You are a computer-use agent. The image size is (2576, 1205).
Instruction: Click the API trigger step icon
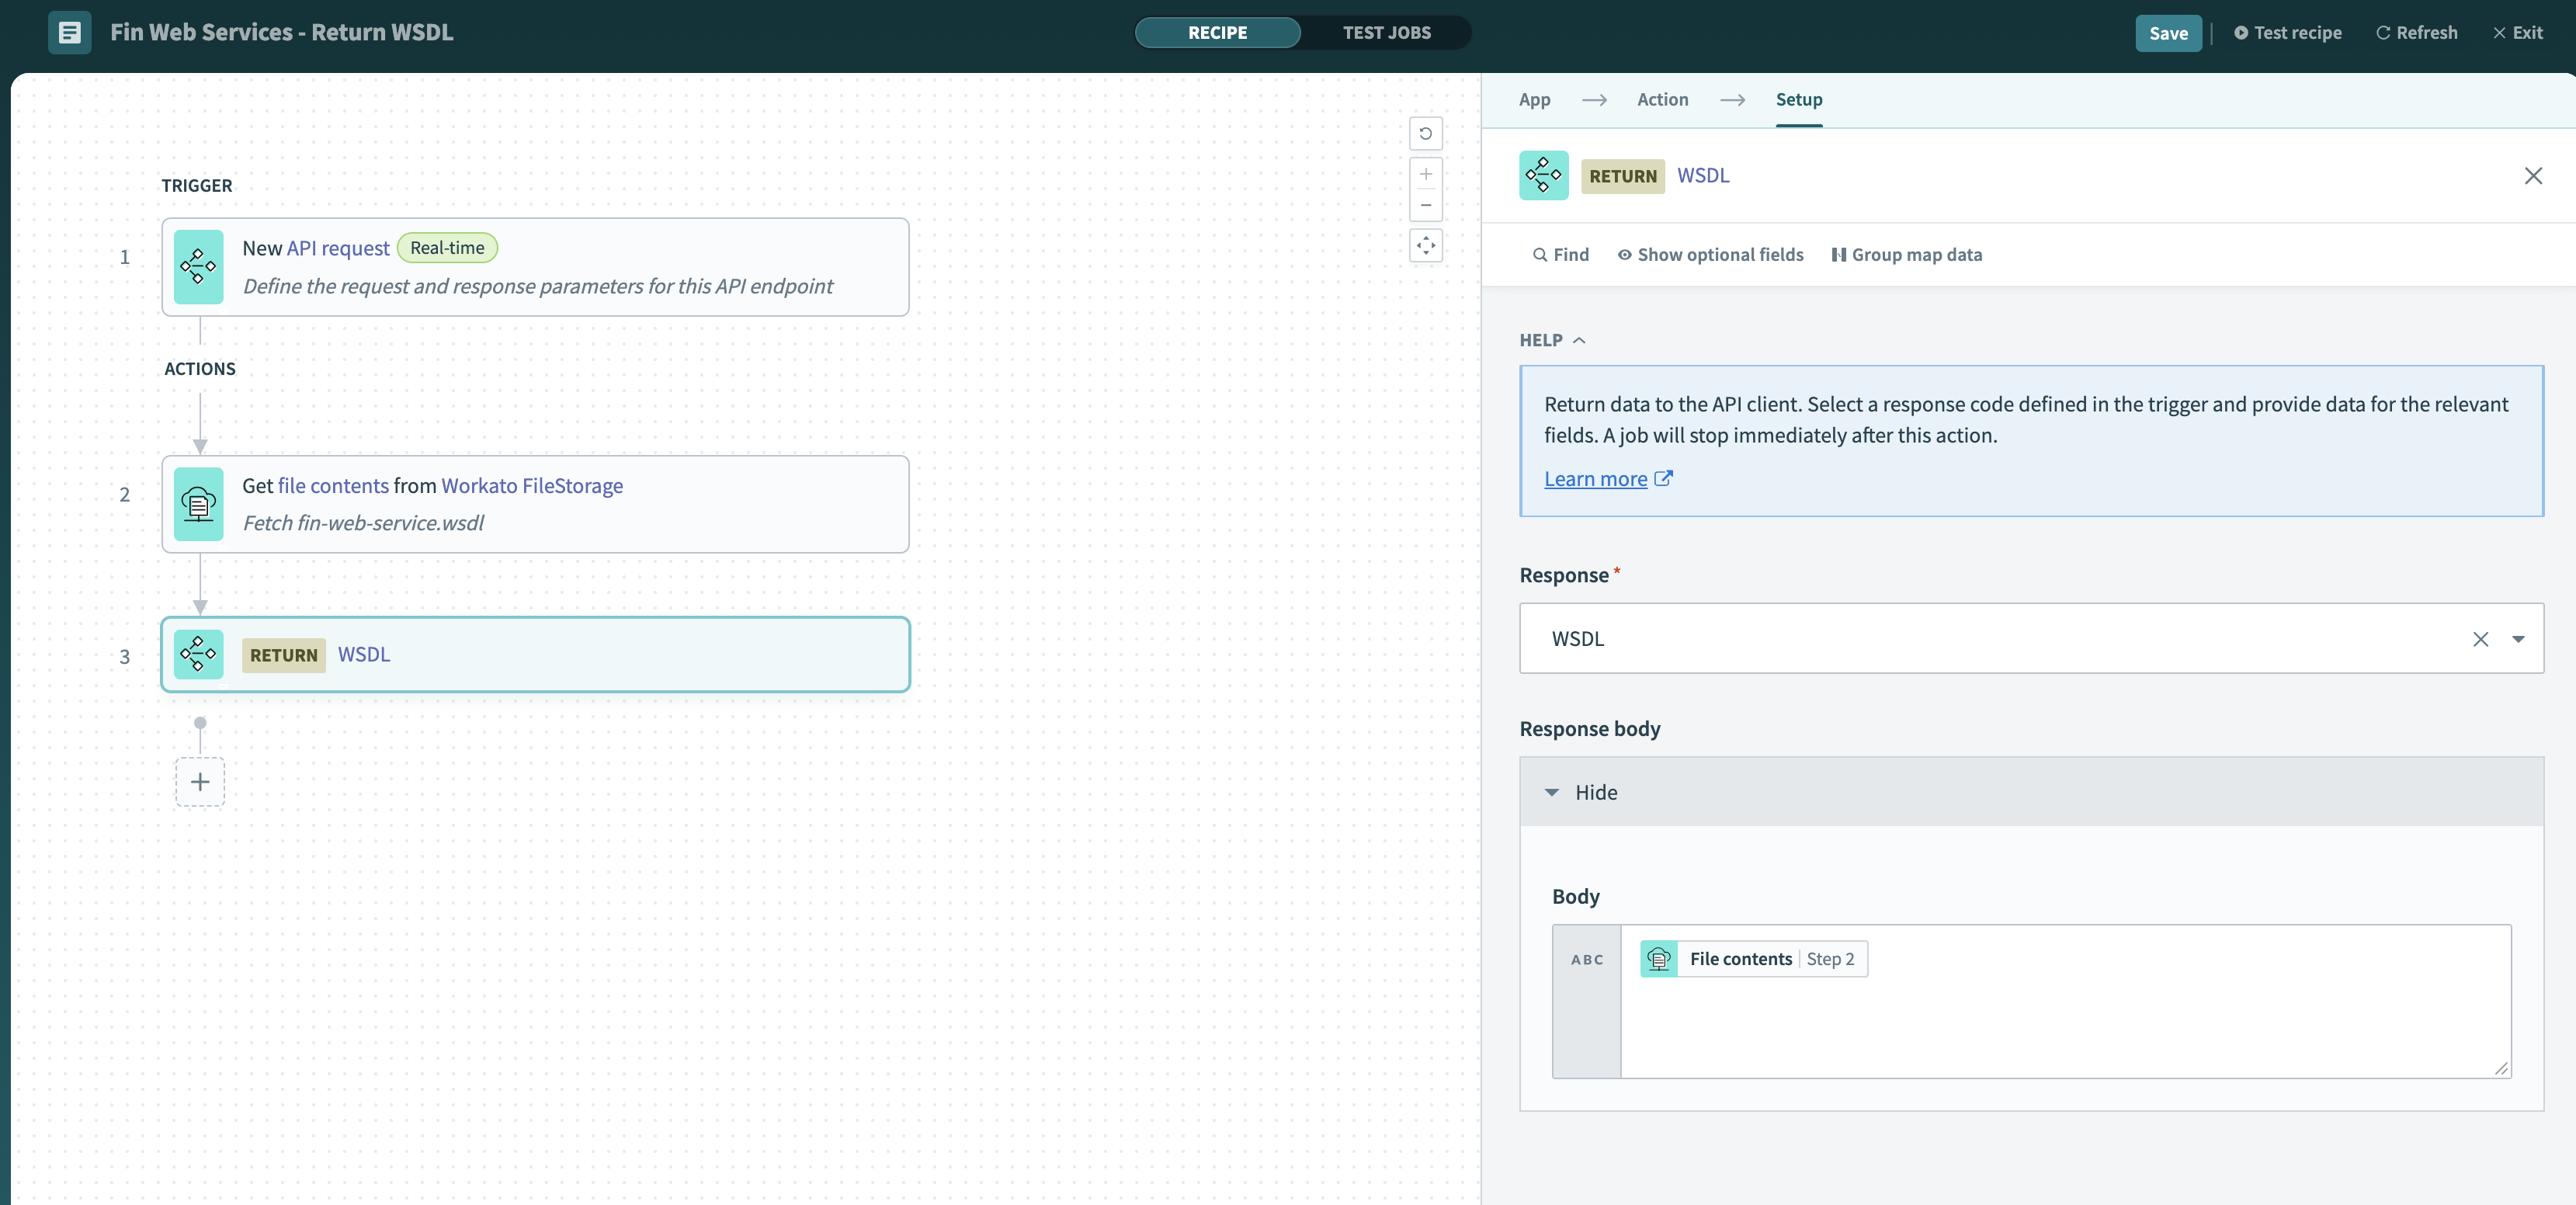(x=198, y=267)
